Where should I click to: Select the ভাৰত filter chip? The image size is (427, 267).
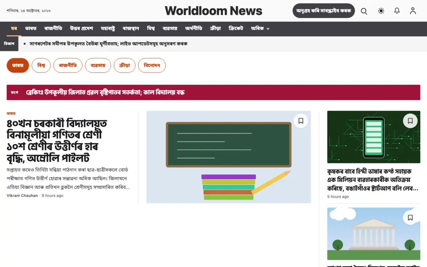point(18,66)
